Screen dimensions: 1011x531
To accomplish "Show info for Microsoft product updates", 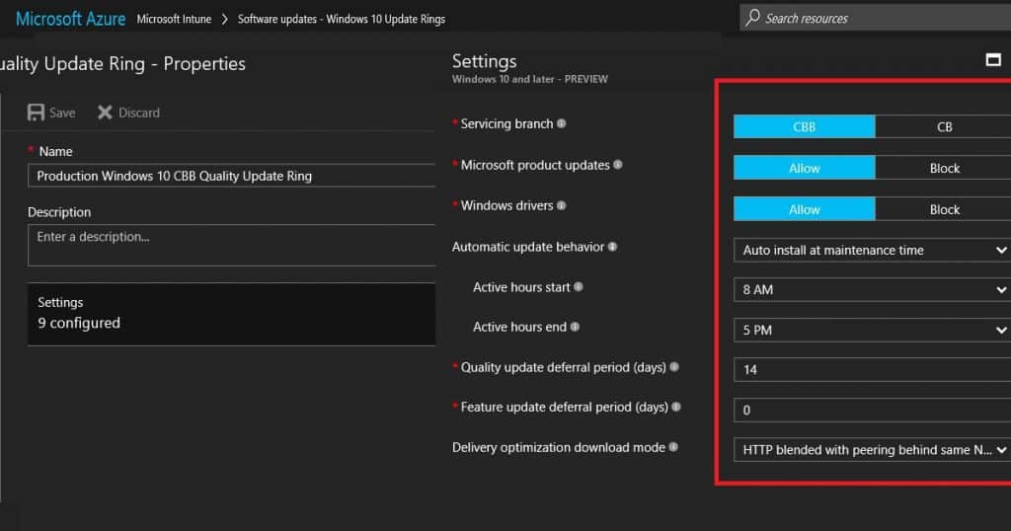I will [618, 164].
